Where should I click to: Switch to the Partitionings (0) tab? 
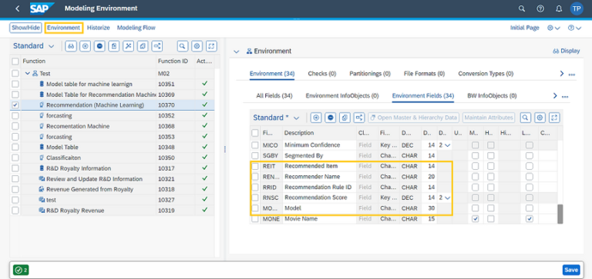click(x=370, y=74)
